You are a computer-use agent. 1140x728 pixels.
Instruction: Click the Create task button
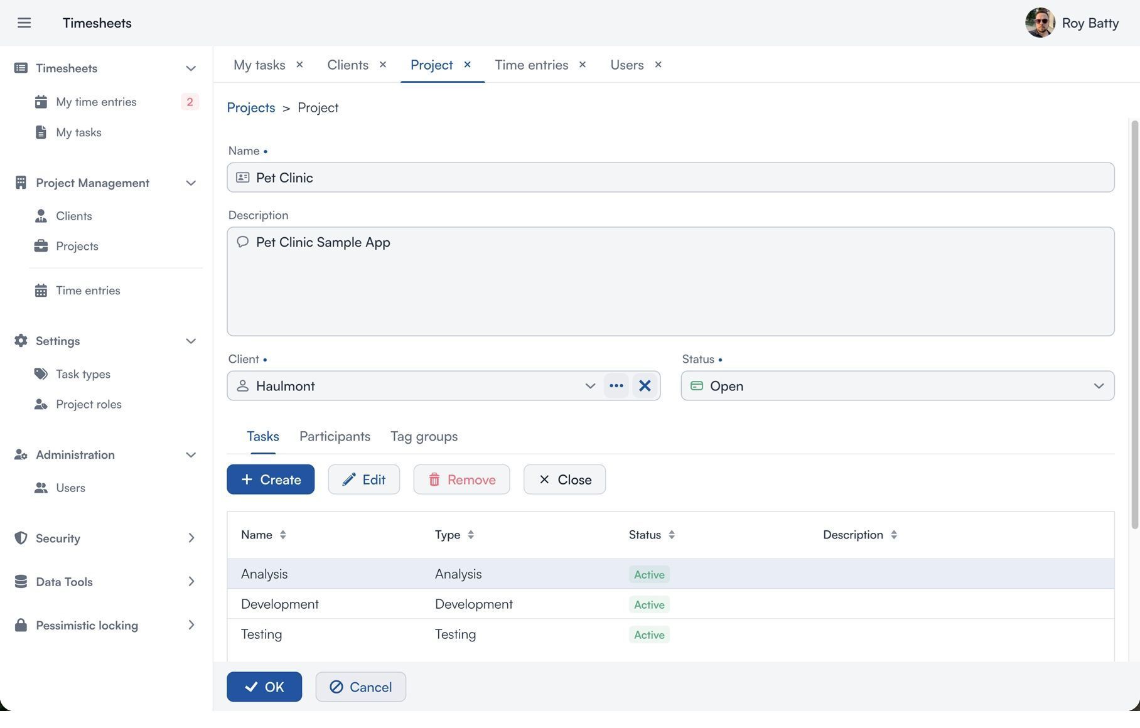point(271,479)
